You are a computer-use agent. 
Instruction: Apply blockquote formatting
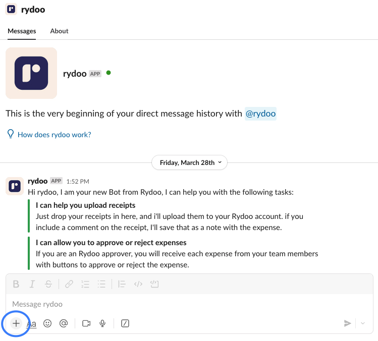[x=122, y=284]
